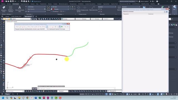
Task: Click the Add Labels tag icon
Action: pyautogui.click(x=4, y=7)
